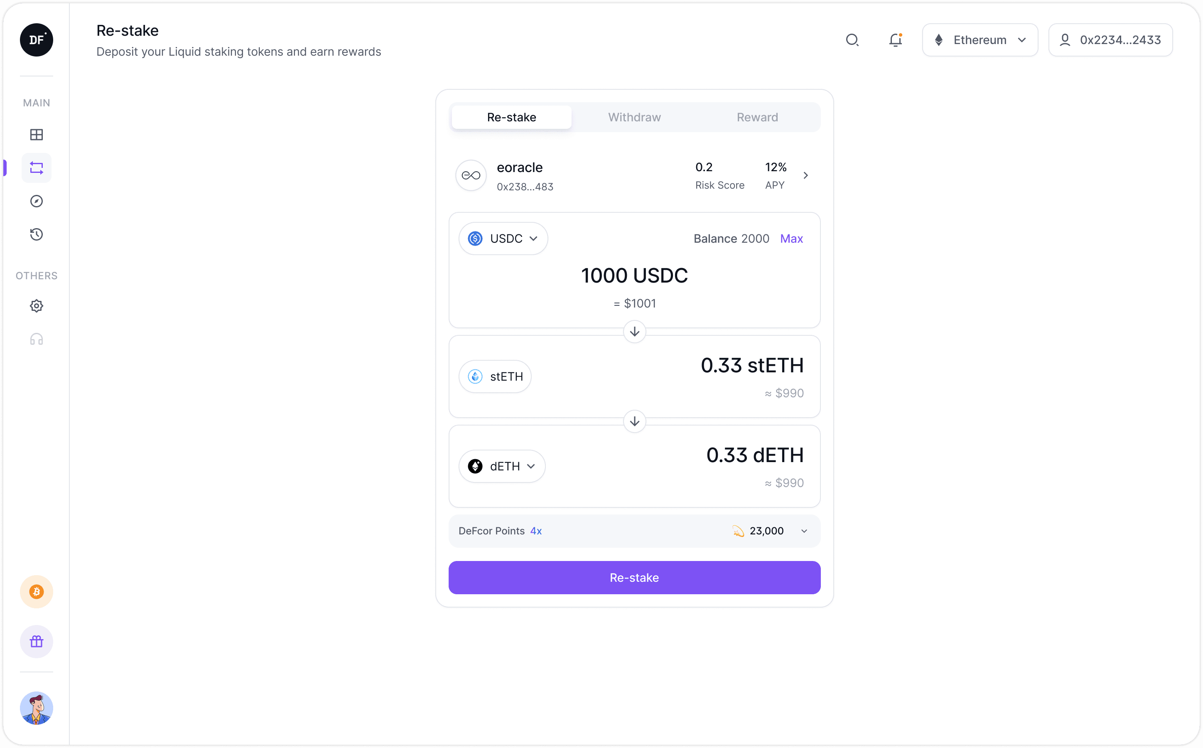Image resolution: width=1203 pixels, height=748 pixels.
Task: Click the Max balance link
Action: (791, 239)
